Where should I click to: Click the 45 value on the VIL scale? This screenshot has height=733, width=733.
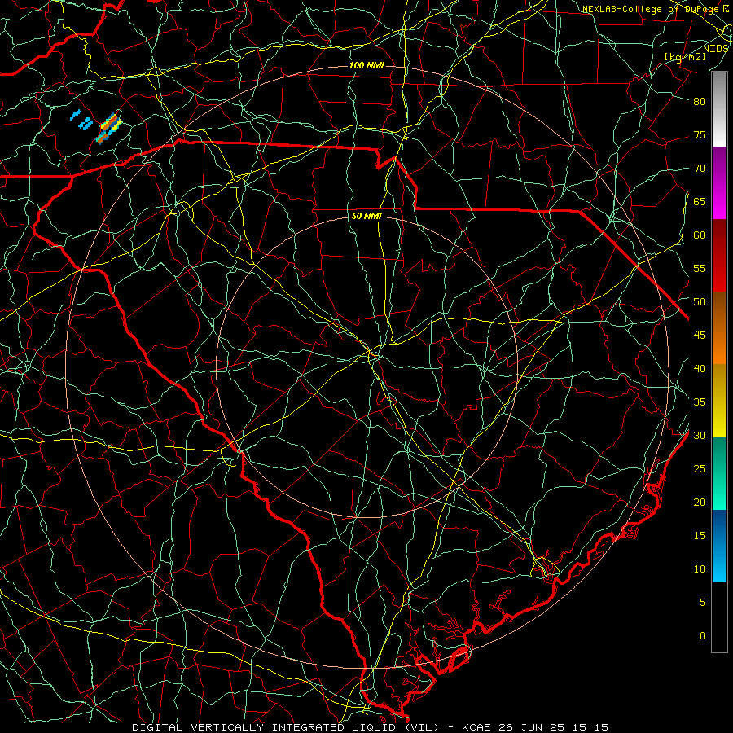click(700, 336)
